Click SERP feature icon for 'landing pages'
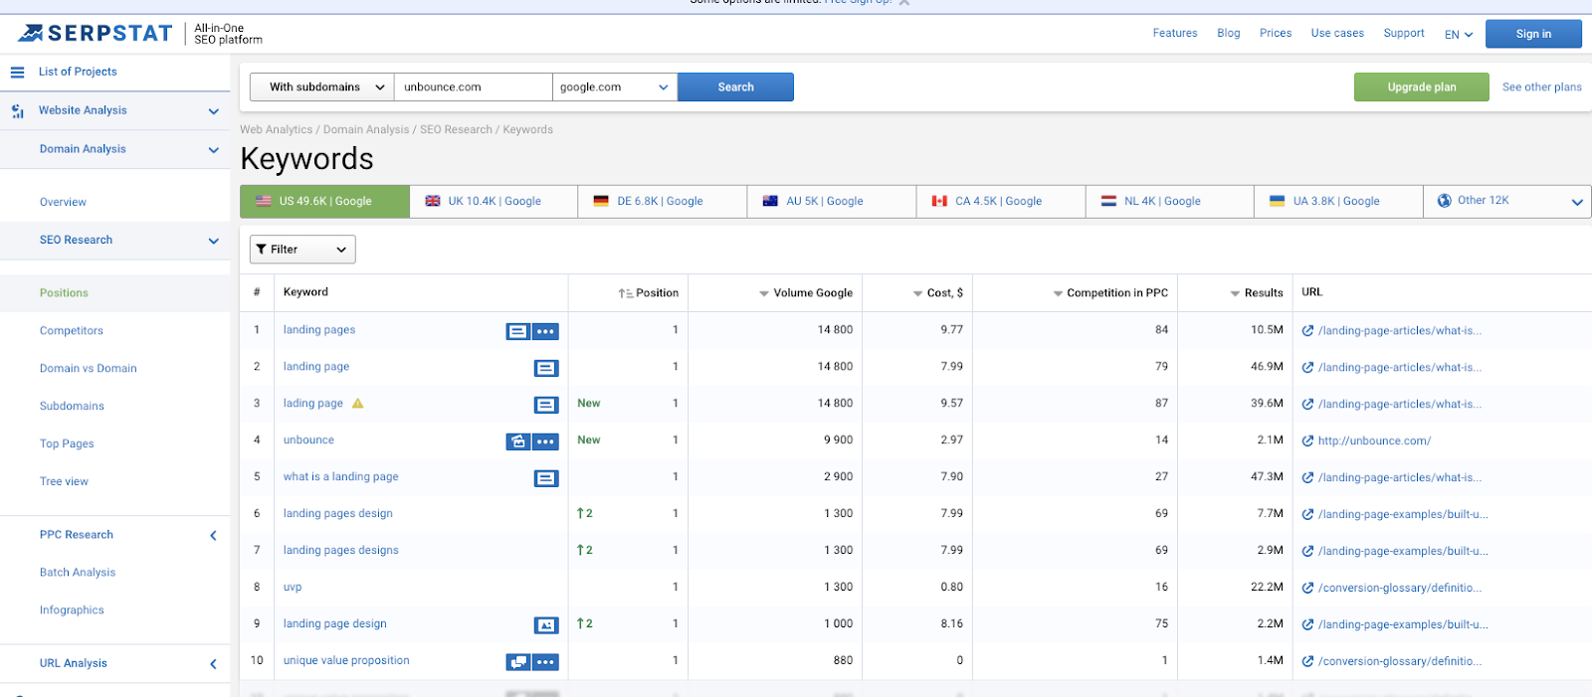 pos(517,331)
